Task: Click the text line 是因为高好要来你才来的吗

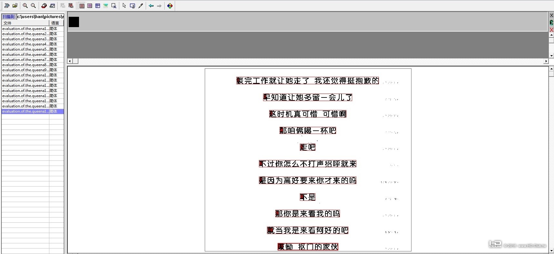Action: [x=308, y=180]
